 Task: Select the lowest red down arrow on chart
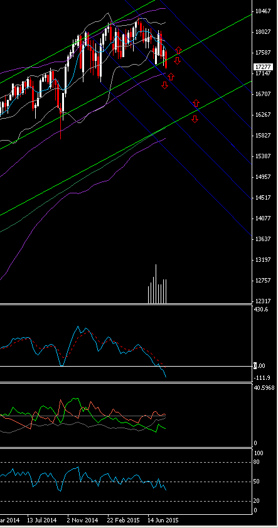195,119
